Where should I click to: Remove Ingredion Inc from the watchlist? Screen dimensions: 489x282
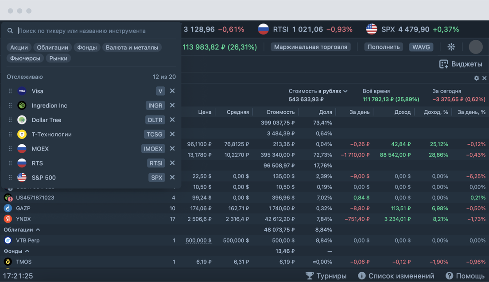[x=172, y=105]
